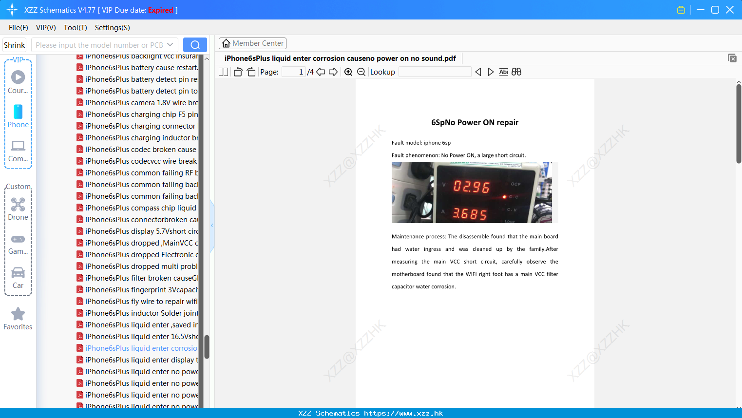
Task: Click the Shrink button
Action: (15, 45)
